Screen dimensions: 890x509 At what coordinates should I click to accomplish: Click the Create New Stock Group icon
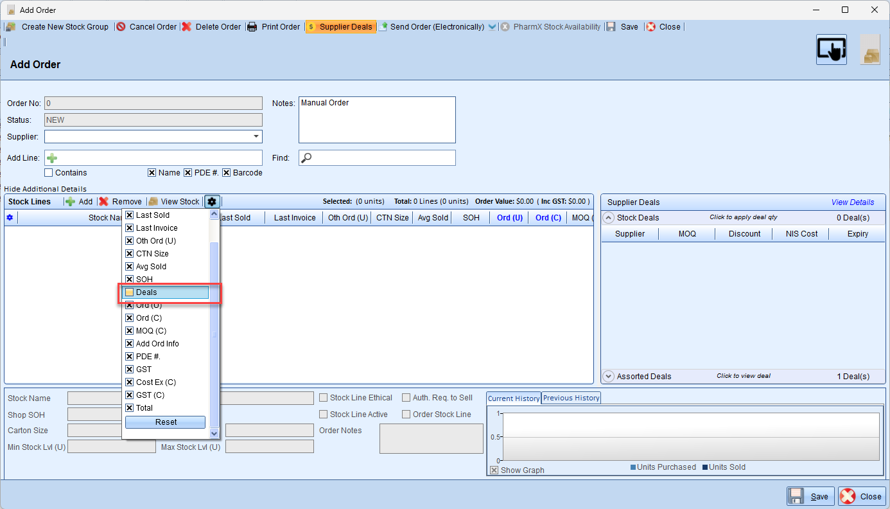pos(10,27)
